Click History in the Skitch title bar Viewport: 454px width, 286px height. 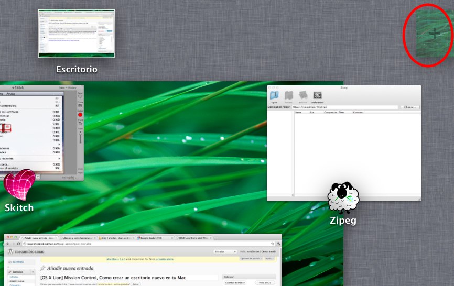72,87
